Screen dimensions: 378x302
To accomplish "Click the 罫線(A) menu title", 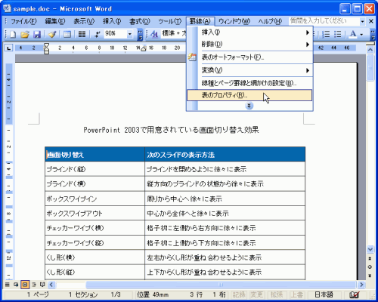I will click(200, 22).
